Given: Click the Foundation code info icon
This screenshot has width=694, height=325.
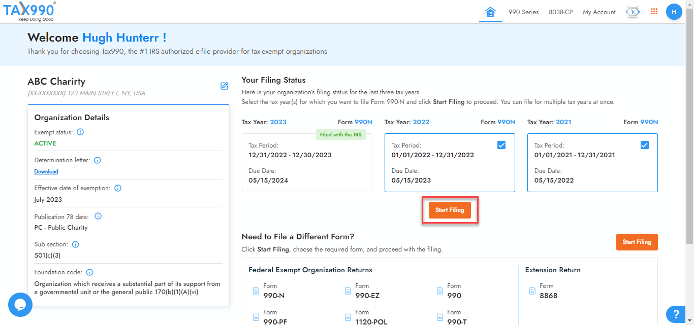Looking at the screenshot, I should click(89, 272).
